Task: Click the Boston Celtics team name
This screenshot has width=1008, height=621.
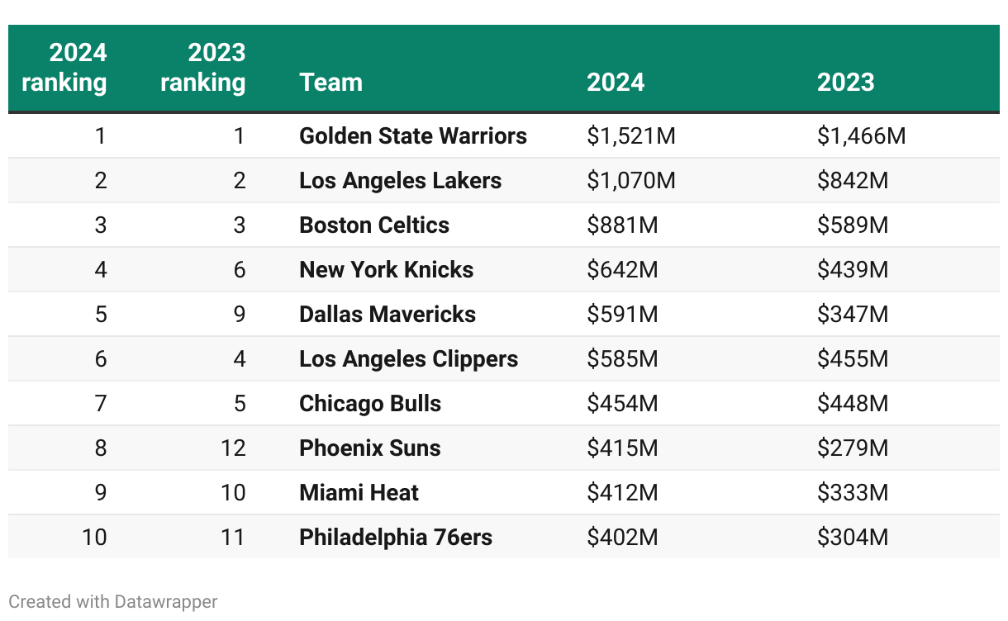Action: pyautogui.click(x=374, y=225)
